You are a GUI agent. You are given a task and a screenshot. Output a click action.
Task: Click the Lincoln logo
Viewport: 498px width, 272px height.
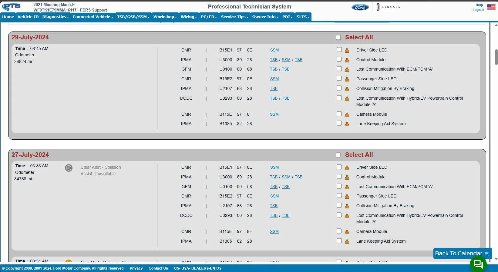coord(389,7)
